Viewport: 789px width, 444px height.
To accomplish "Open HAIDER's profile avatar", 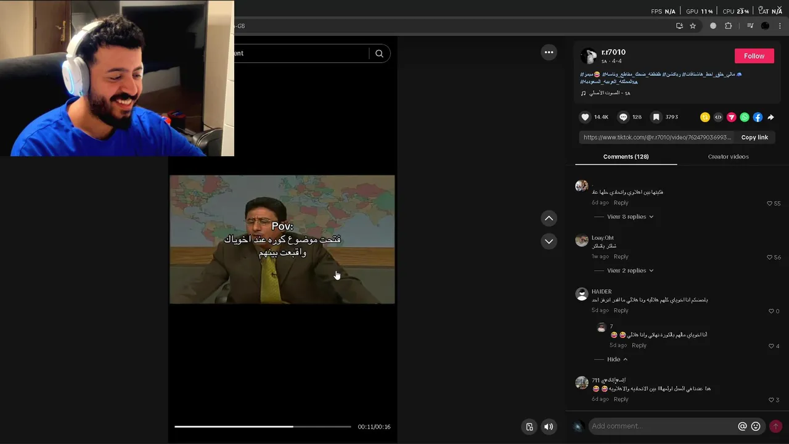I will [x=582, y=294].
